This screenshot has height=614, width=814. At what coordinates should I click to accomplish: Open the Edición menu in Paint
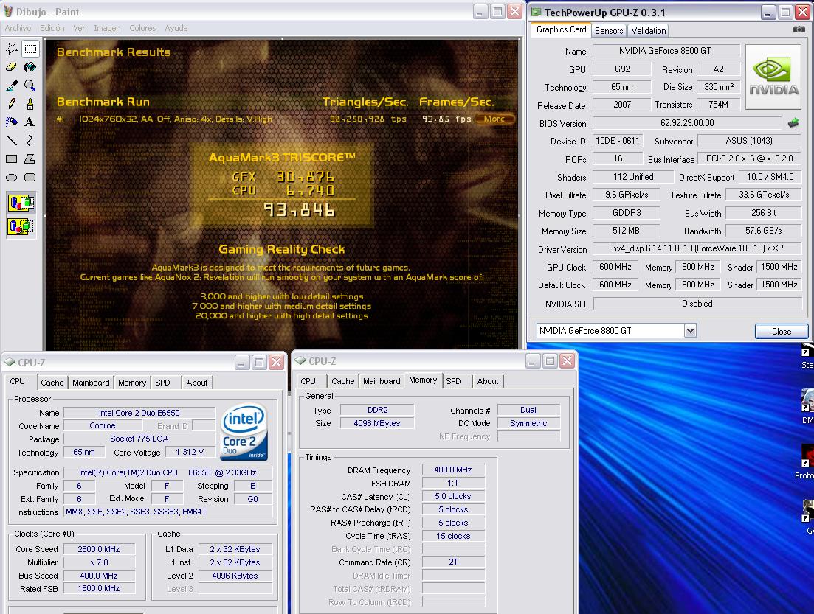(52, 28)
